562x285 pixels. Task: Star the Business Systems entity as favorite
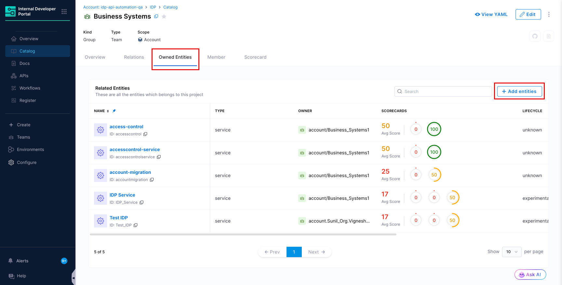(x=164, y=17)
